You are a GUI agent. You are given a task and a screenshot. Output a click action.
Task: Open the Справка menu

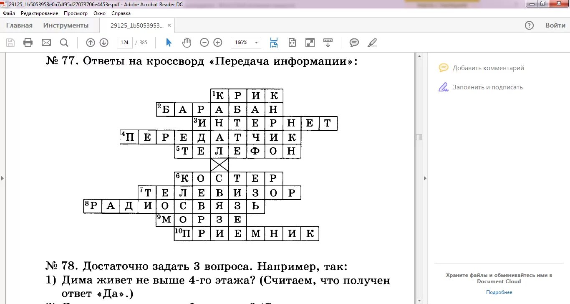tap(121, 13)
